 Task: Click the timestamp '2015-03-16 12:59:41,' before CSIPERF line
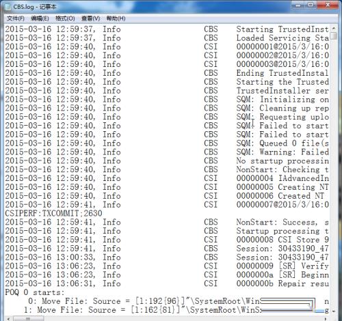pyautogui.click(x=50, y=205)
